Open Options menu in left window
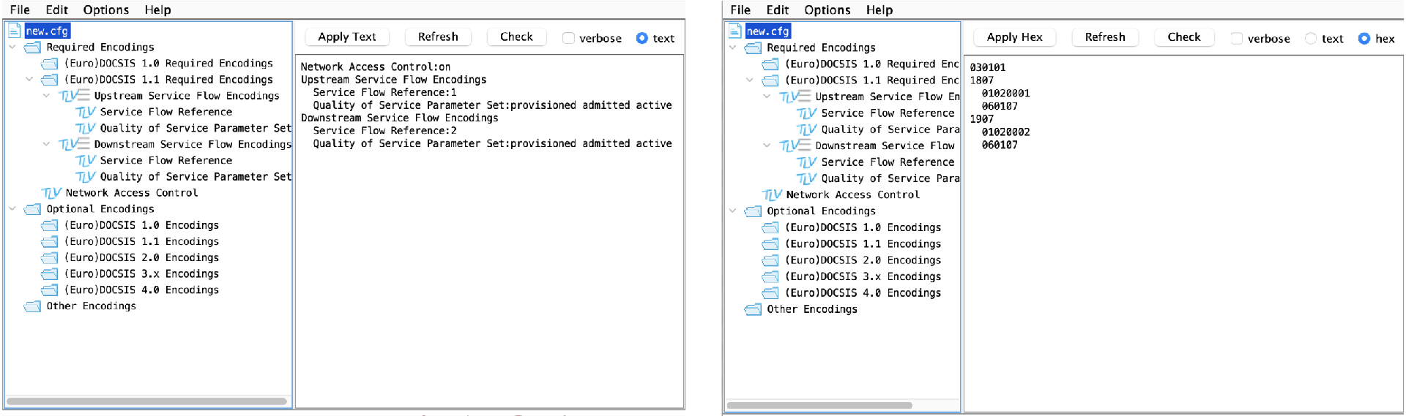This screenshot has height=416, width=1406. (106, 10)
